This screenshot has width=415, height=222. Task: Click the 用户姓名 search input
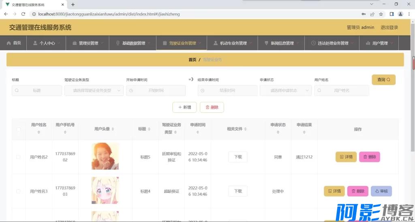[342, 90]
